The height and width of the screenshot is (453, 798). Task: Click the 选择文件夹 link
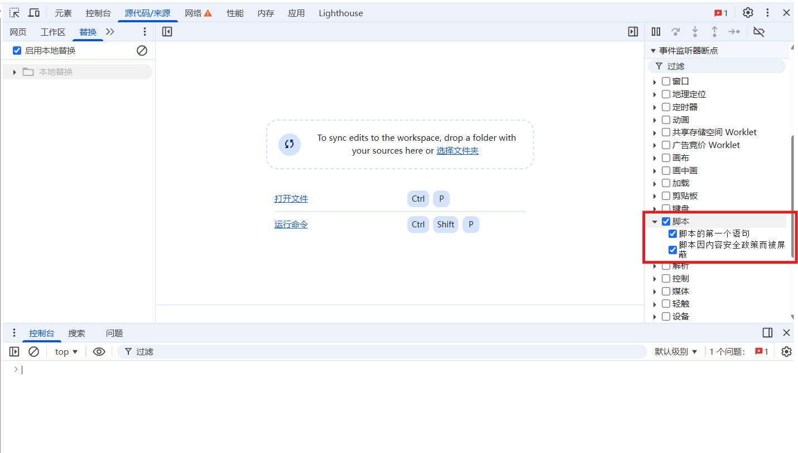(x=457, y=150)
